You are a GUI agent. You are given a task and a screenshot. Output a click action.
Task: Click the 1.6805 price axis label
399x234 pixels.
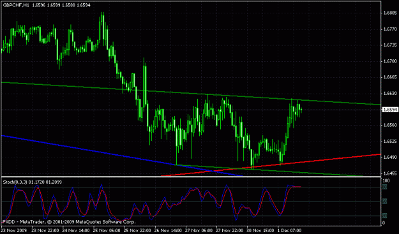(390, 13)
